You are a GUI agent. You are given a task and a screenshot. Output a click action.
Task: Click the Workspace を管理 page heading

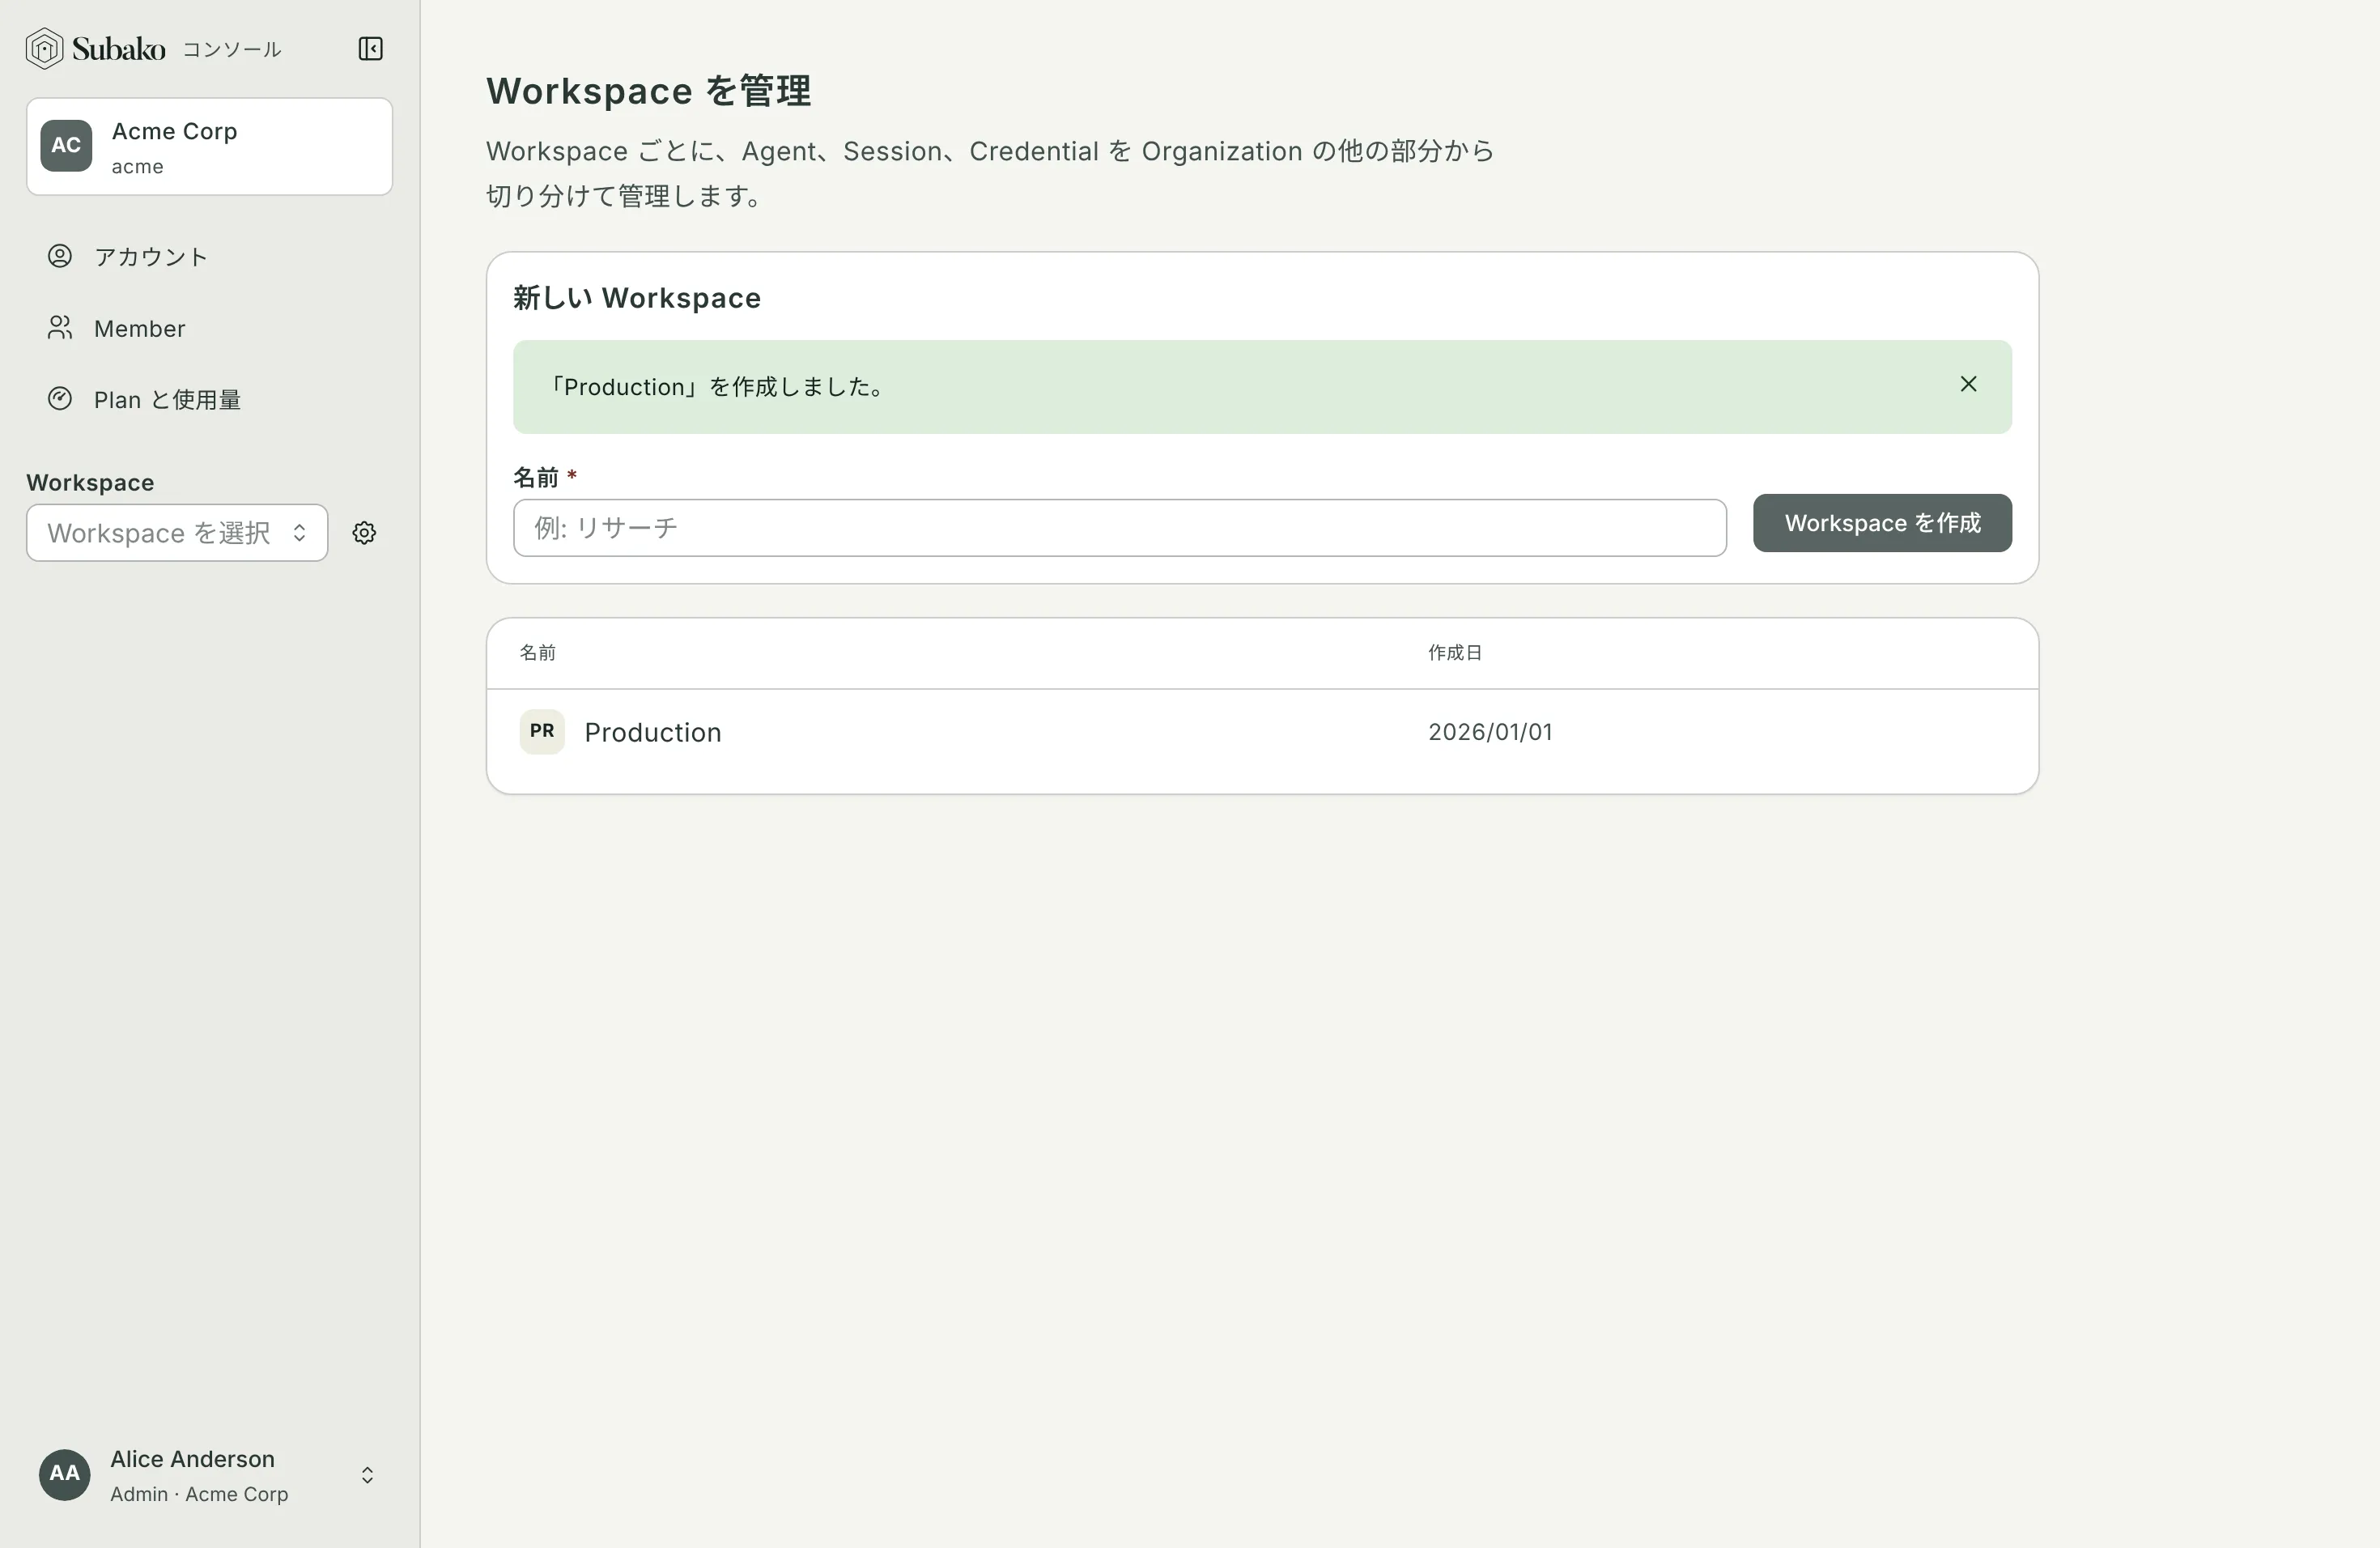[649, 91]
